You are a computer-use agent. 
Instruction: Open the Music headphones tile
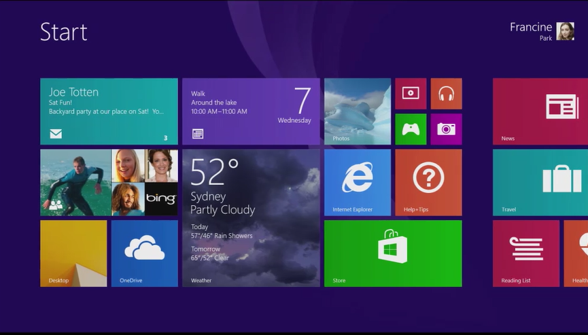(446, 94)
